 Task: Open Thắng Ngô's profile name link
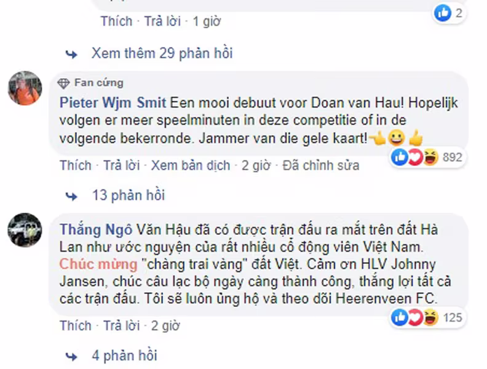[96, 230]
